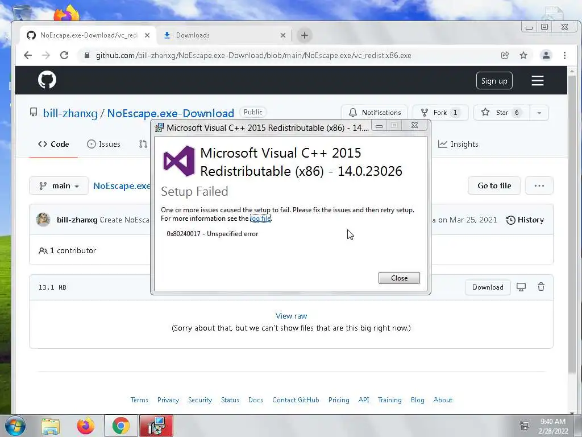This screenshot has height=437, width=582.
Task: Click the network icon in system tray
Action: (x=525, y=426)
